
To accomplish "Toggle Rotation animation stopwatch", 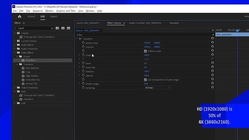I will click(x=83, y=72).
